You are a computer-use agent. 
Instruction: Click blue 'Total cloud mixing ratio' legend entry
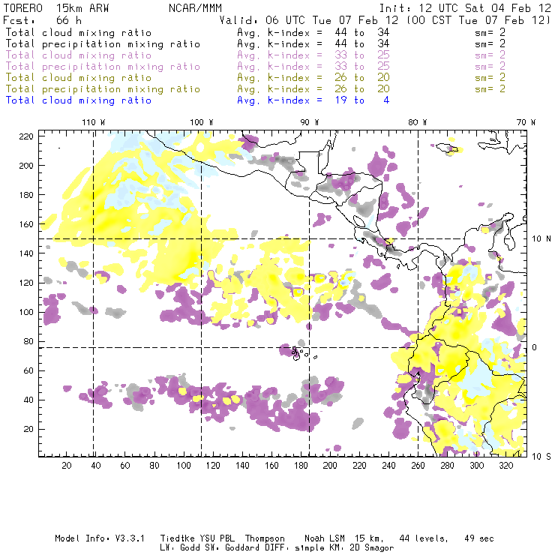[79, 100]
